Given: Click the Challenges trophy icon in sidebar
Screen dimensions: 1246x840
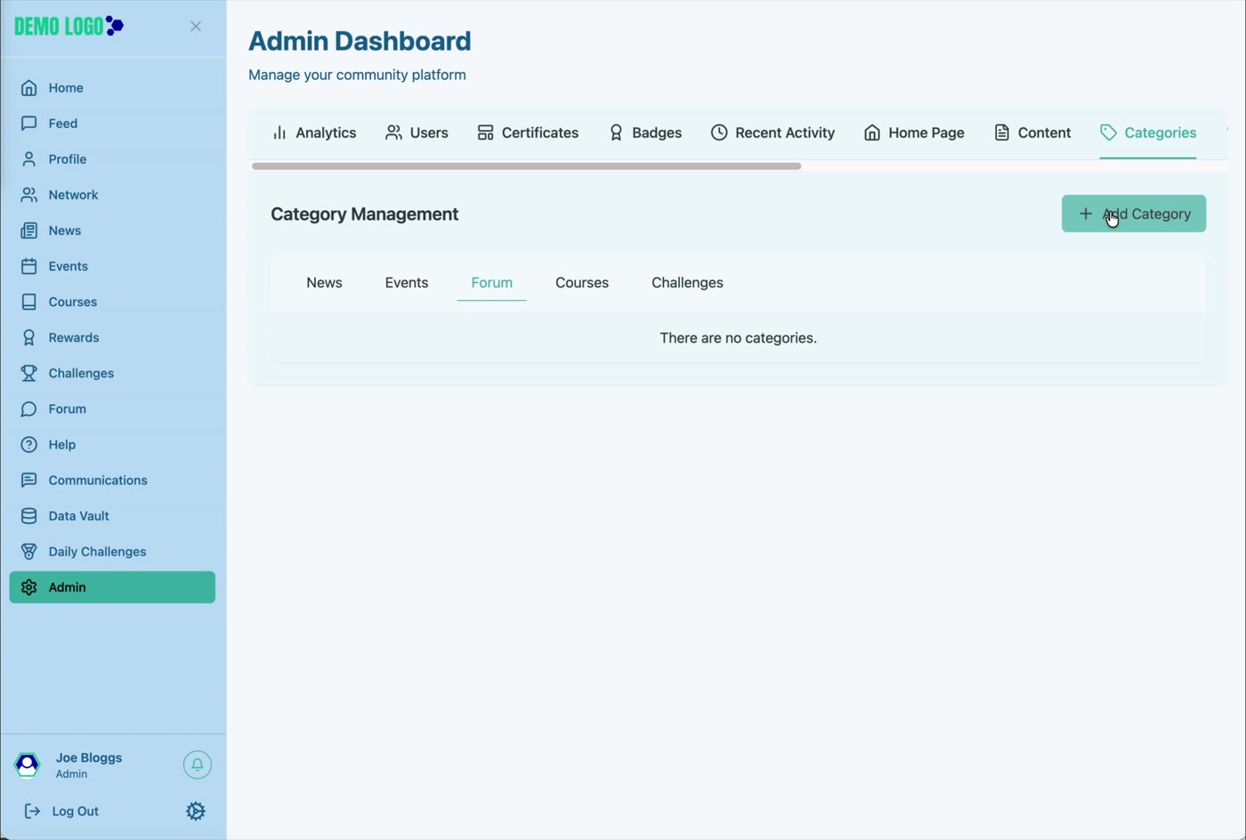Looking at the screenshot, I should [x=29, y=373].
